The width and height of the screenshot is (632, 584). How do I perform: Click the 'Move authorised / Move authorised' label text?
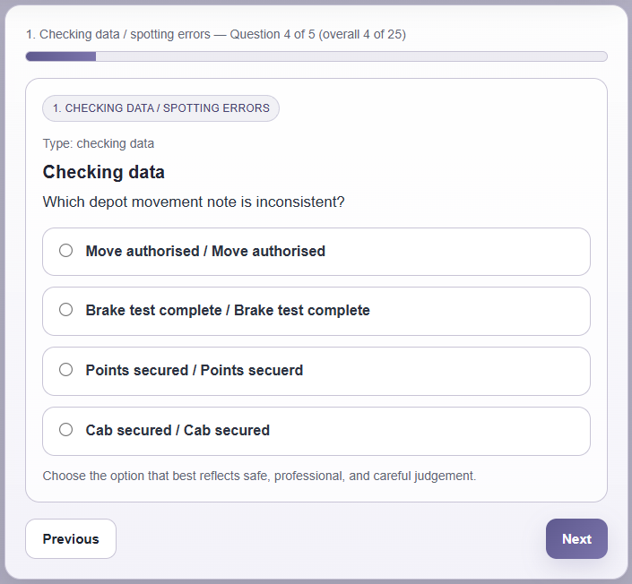click(205, 252)
